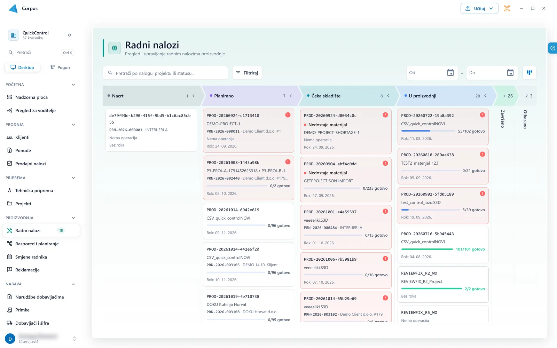The image size is (557, 348).
Task: Click the alert icon on PROD-20261008-1443a98b card
Action: 288,162
